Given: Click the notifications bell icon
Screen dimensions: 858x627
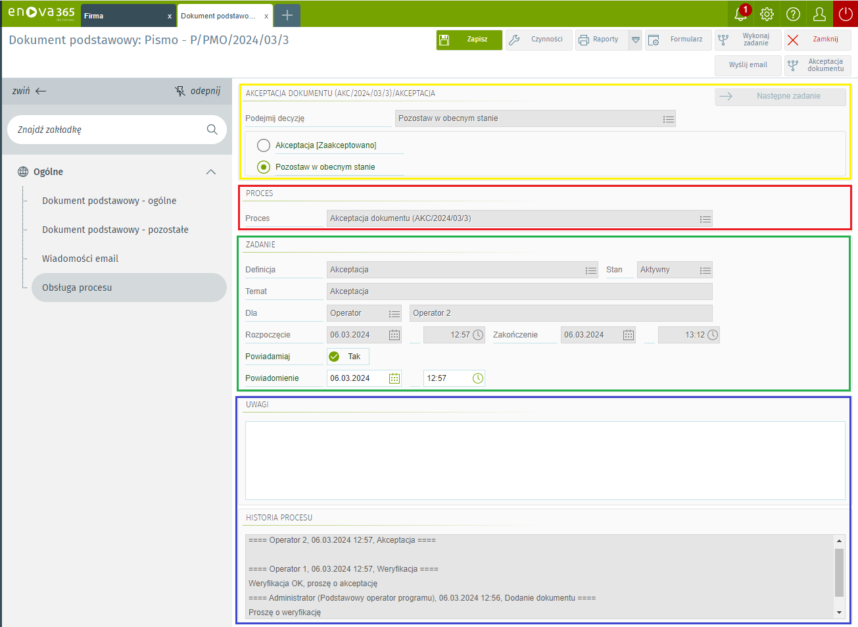Looking at the screenshot, I should coord(741,14).
